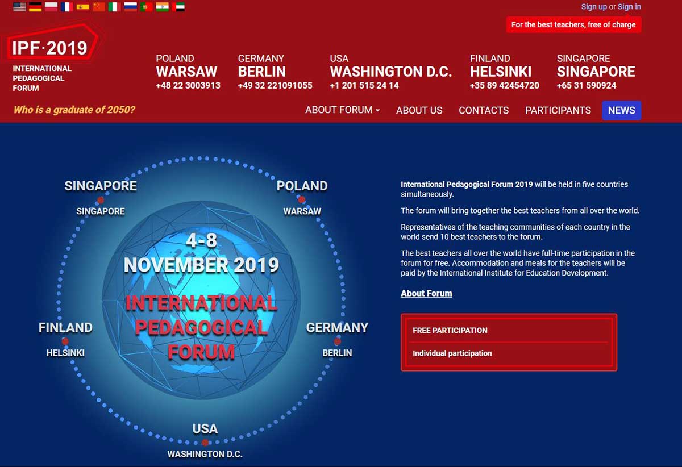Viewport: 682px width, 467px height.
Task: Click the Indian flag language icon
Action: pyautogui.click(x=162, y=7)
